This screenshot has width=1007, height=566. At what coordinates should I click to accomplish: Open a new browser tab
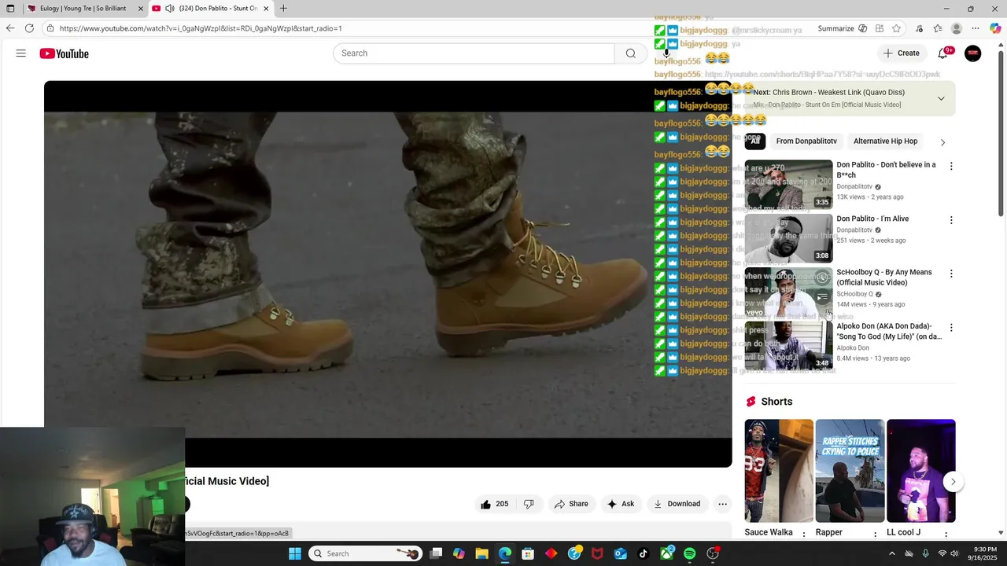(x=283, y=9)
